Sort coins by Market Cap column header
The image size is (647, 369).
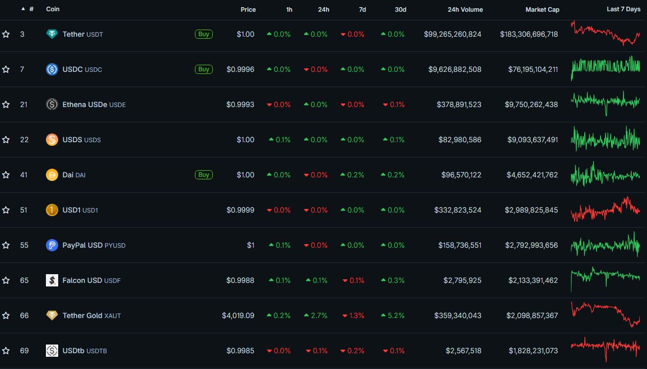point(542,9)
